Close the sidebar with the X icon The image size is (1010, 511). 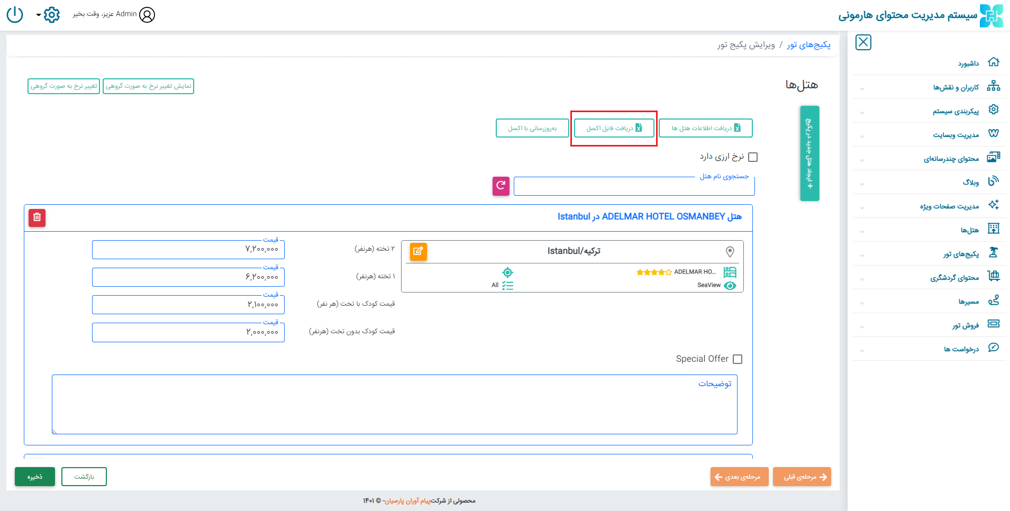tap(863, 42)
